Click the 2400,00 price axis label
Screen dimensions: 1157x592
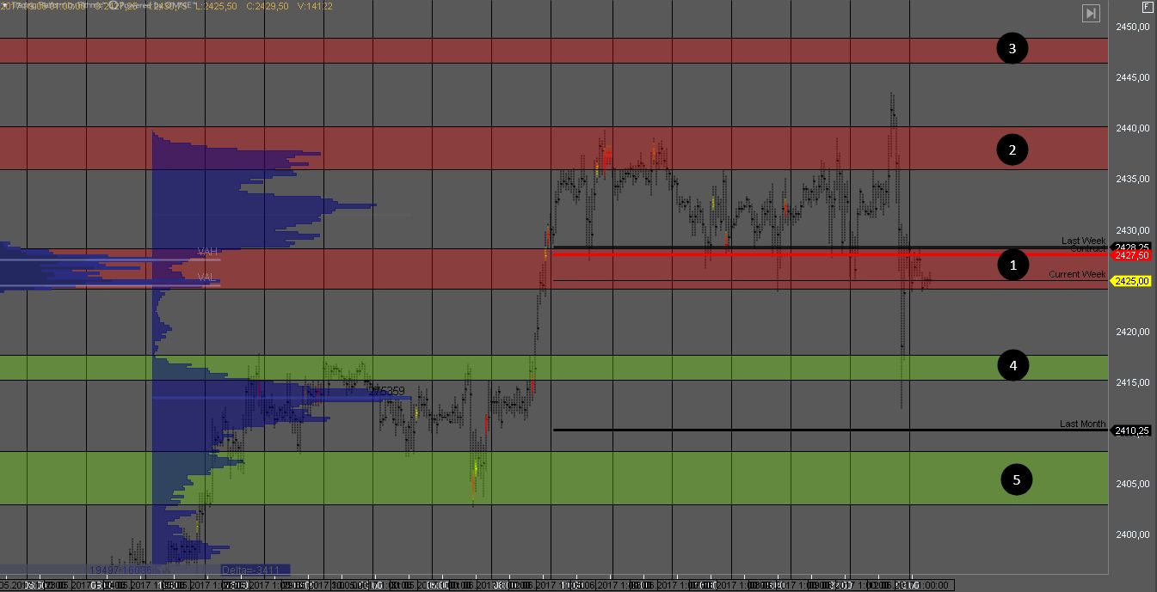pyautogui.click(x=1133, y=534)
